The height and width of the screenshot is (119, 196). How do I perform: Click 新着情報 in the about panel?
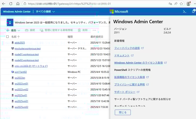[x=119, y=41]
